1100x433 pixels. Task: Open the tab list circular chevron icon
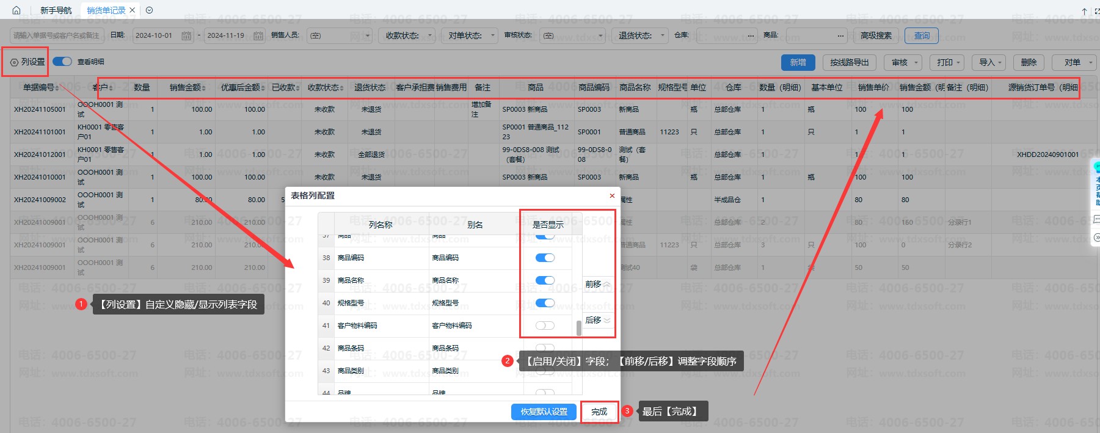(150, 10)
